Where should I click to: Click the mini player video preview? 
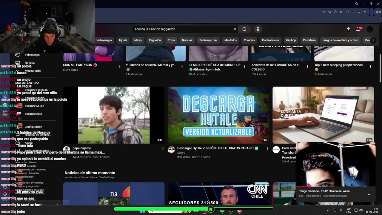coord(336,164)
